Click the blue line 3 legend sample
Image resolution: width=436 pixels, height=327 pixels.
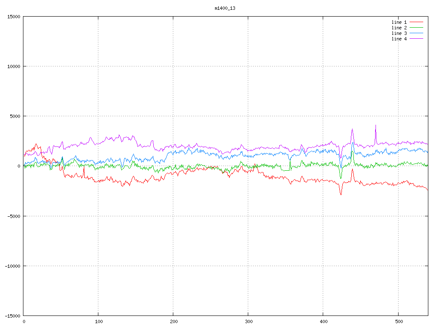click(416, 33)
